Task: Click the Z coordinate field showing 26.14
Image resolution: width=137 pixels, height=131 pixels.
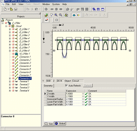Action: [x=60, y=81]
